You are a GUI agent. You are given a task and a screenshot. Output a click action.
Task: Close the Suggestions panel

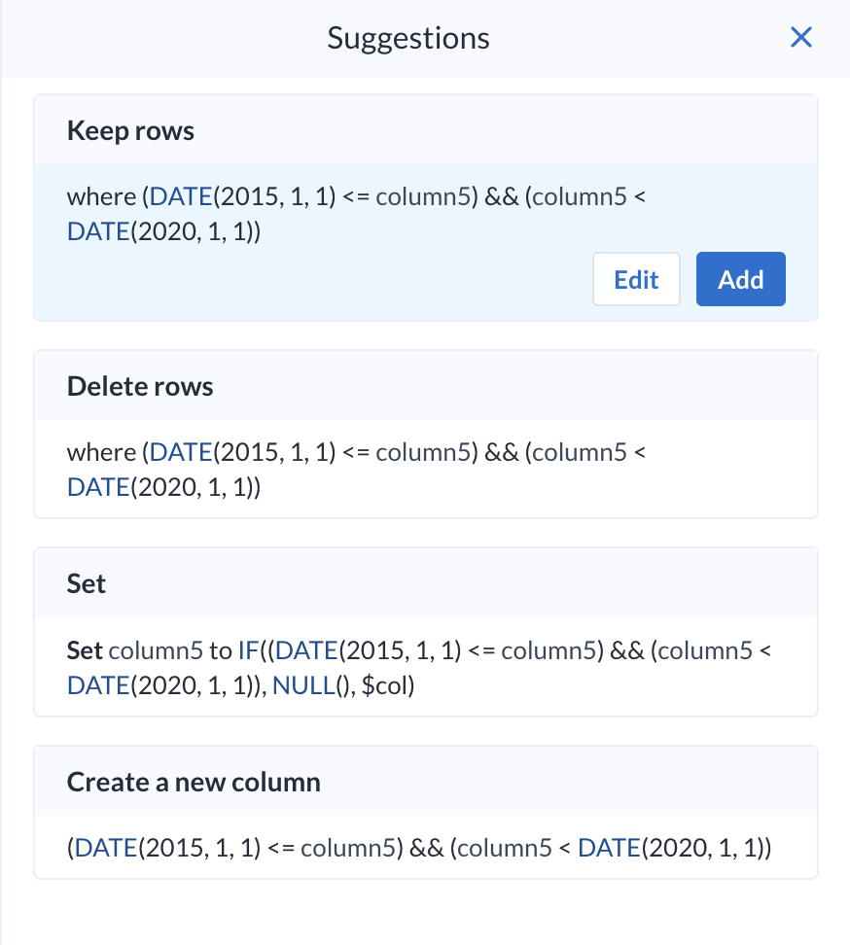[800, 38]
